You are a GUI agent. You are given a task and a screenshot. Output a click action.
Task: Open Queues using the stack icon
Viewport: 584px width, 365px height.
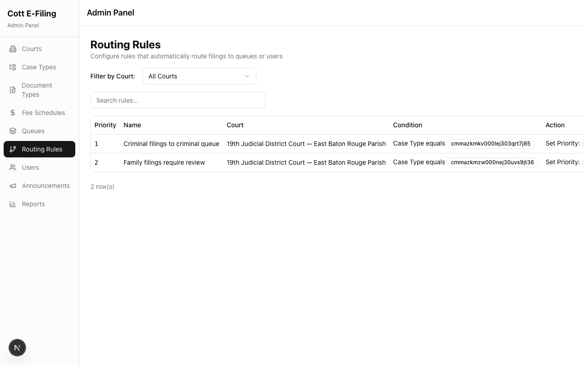[13, 131]
